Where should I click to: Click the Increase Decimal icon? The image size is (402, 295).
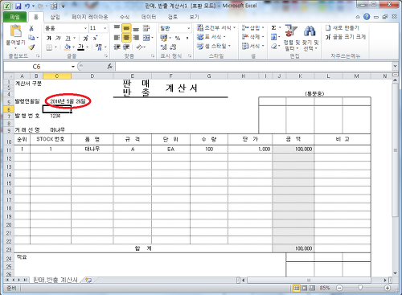[x=163, y=47]
